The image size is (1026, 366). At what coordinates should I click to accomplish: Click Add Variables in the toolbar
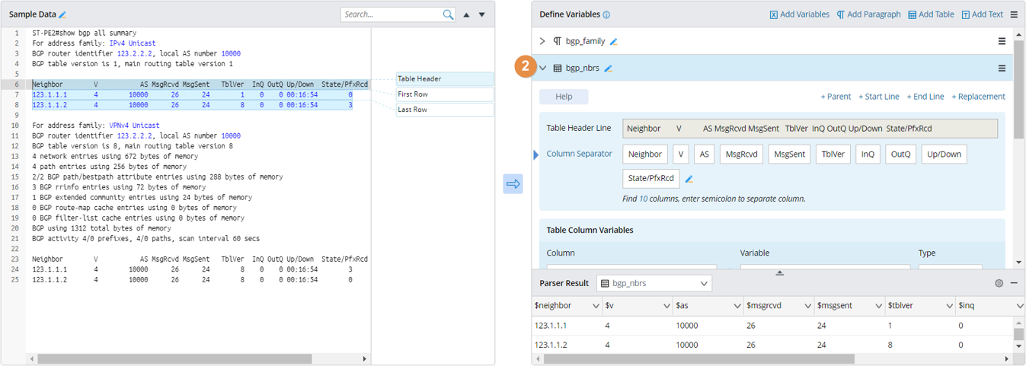[x=799, y=14]
